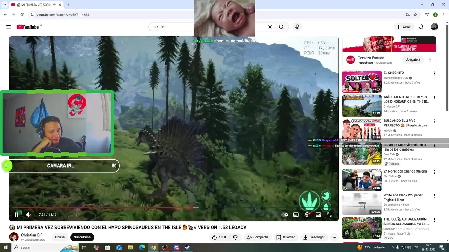This screenshot has height=252, width=449.
Task: Like the video with 1.3 K likes
Action: tap(219, 237)
